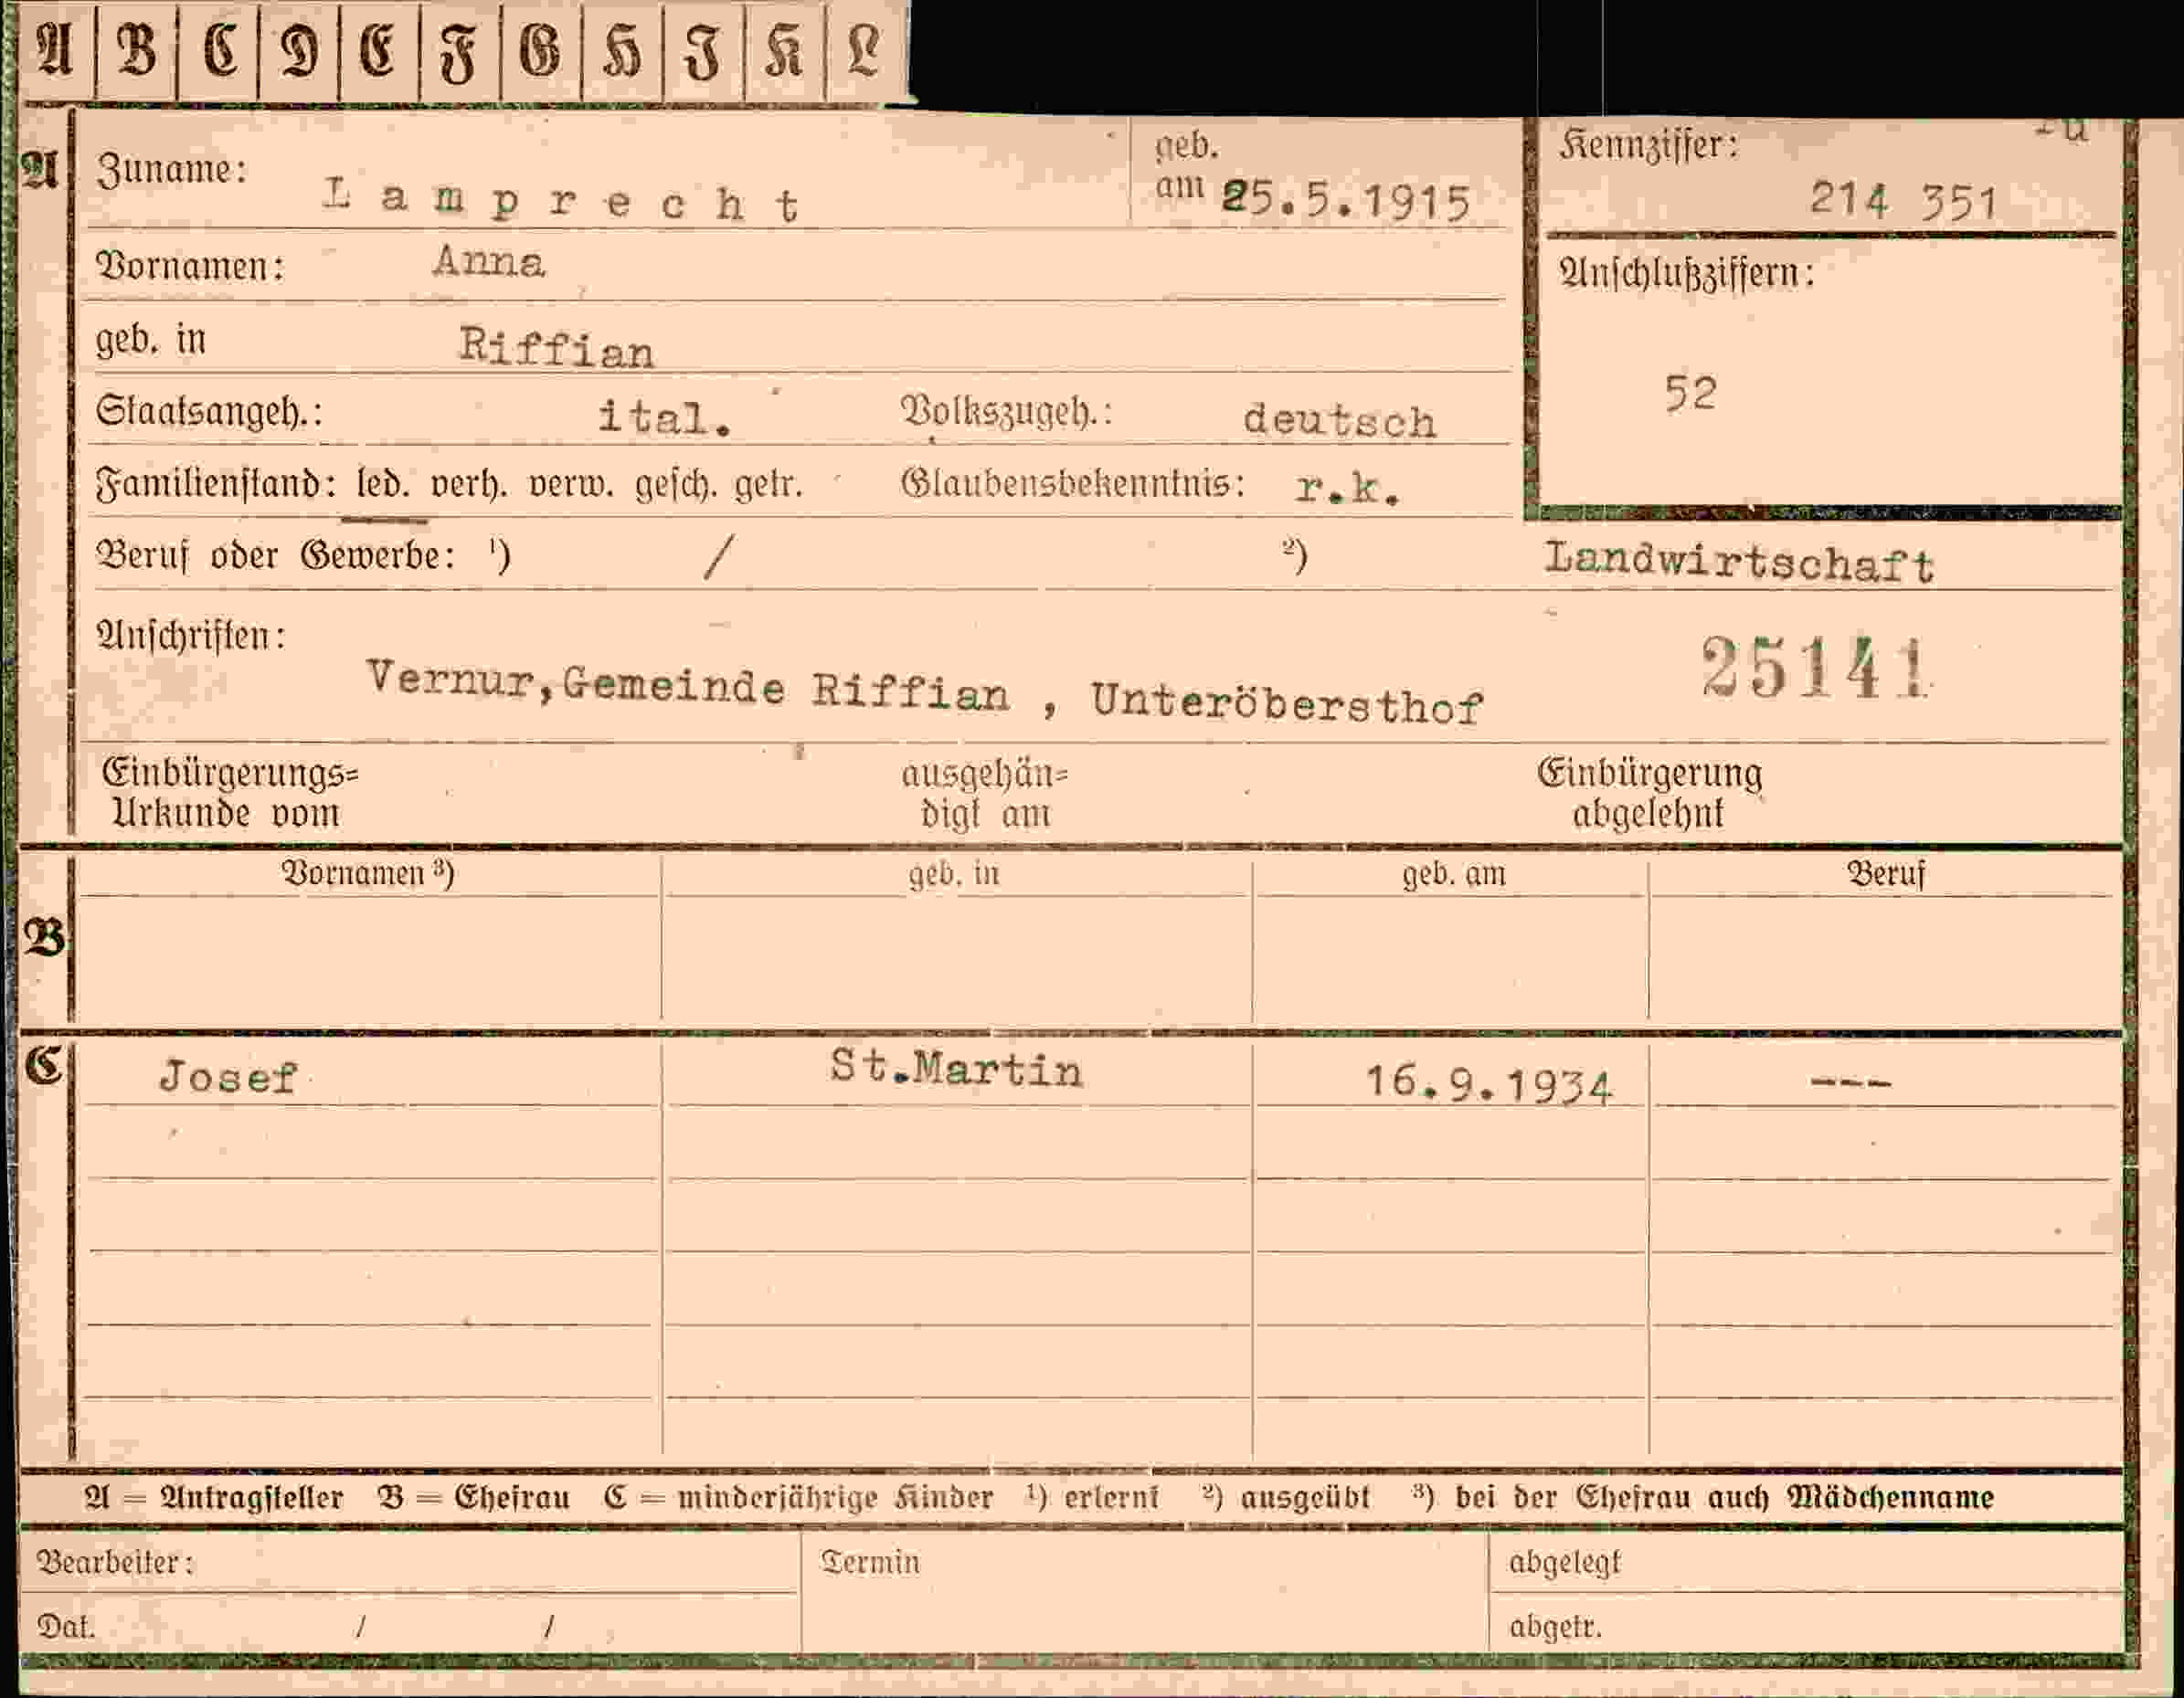
Task: Click the geb. am column header
Action: (1453, 875)
